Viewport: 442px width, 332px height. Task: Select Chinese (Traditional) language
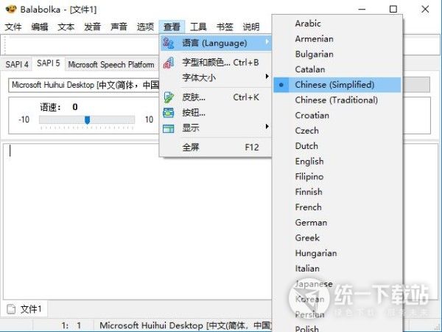tap(337, 100)
